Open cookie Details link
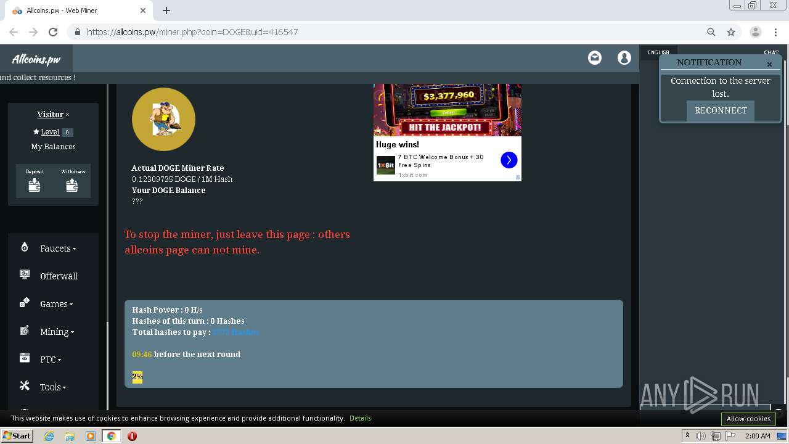This screenshot has height=444, width=789. click(x=360, y=418)
